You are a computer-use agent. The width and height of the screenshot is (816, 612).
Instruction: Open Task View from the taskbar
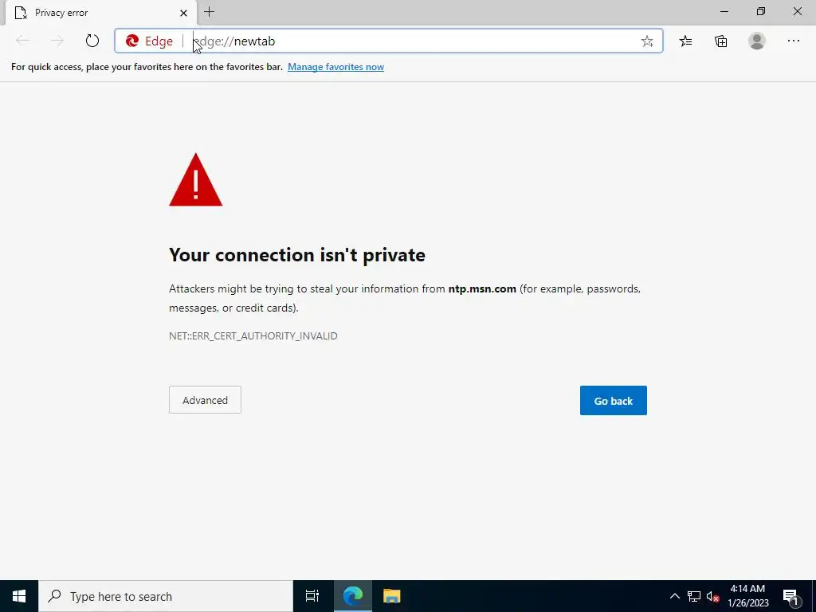[x=312, y=596]
